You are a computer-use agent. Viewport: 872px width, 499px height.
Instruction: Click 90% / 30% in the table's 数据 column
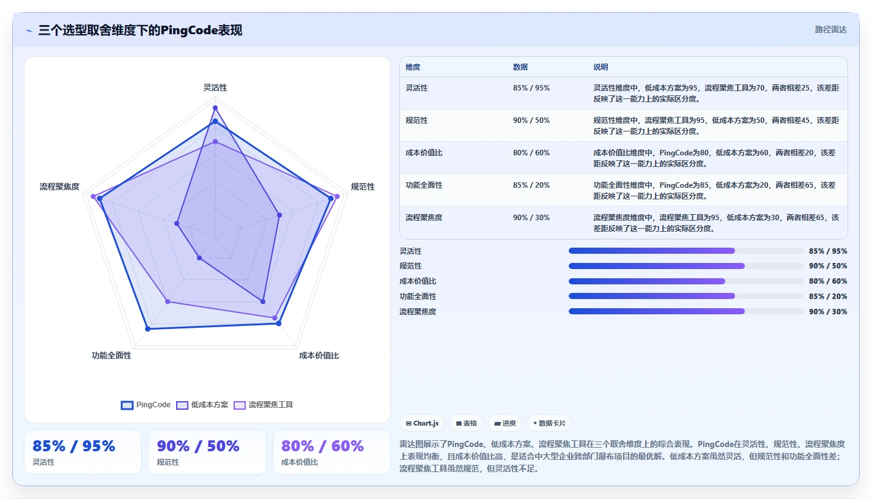531,218
